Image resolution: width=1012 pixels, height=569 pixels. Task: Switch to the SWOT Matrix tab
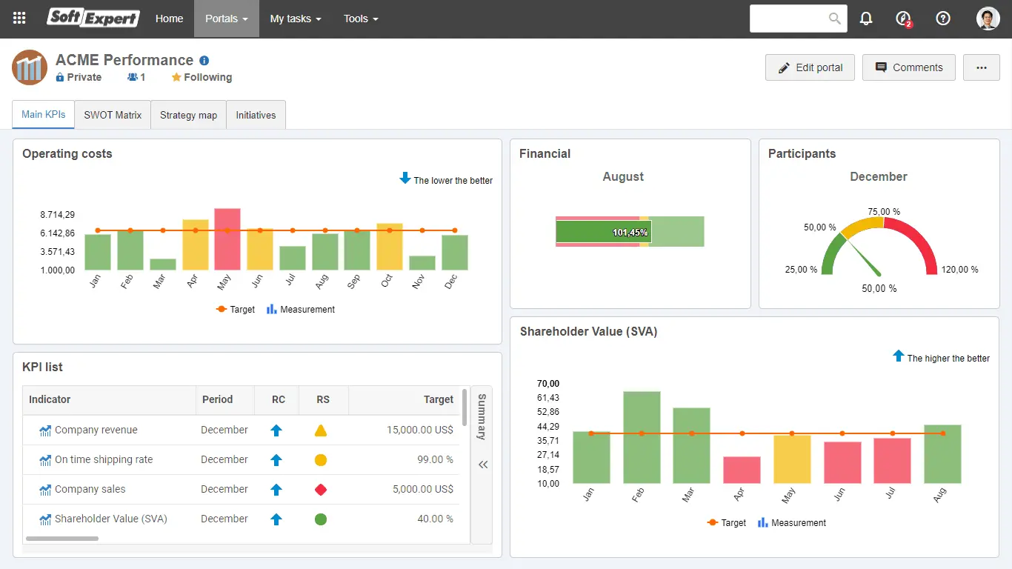112,115
